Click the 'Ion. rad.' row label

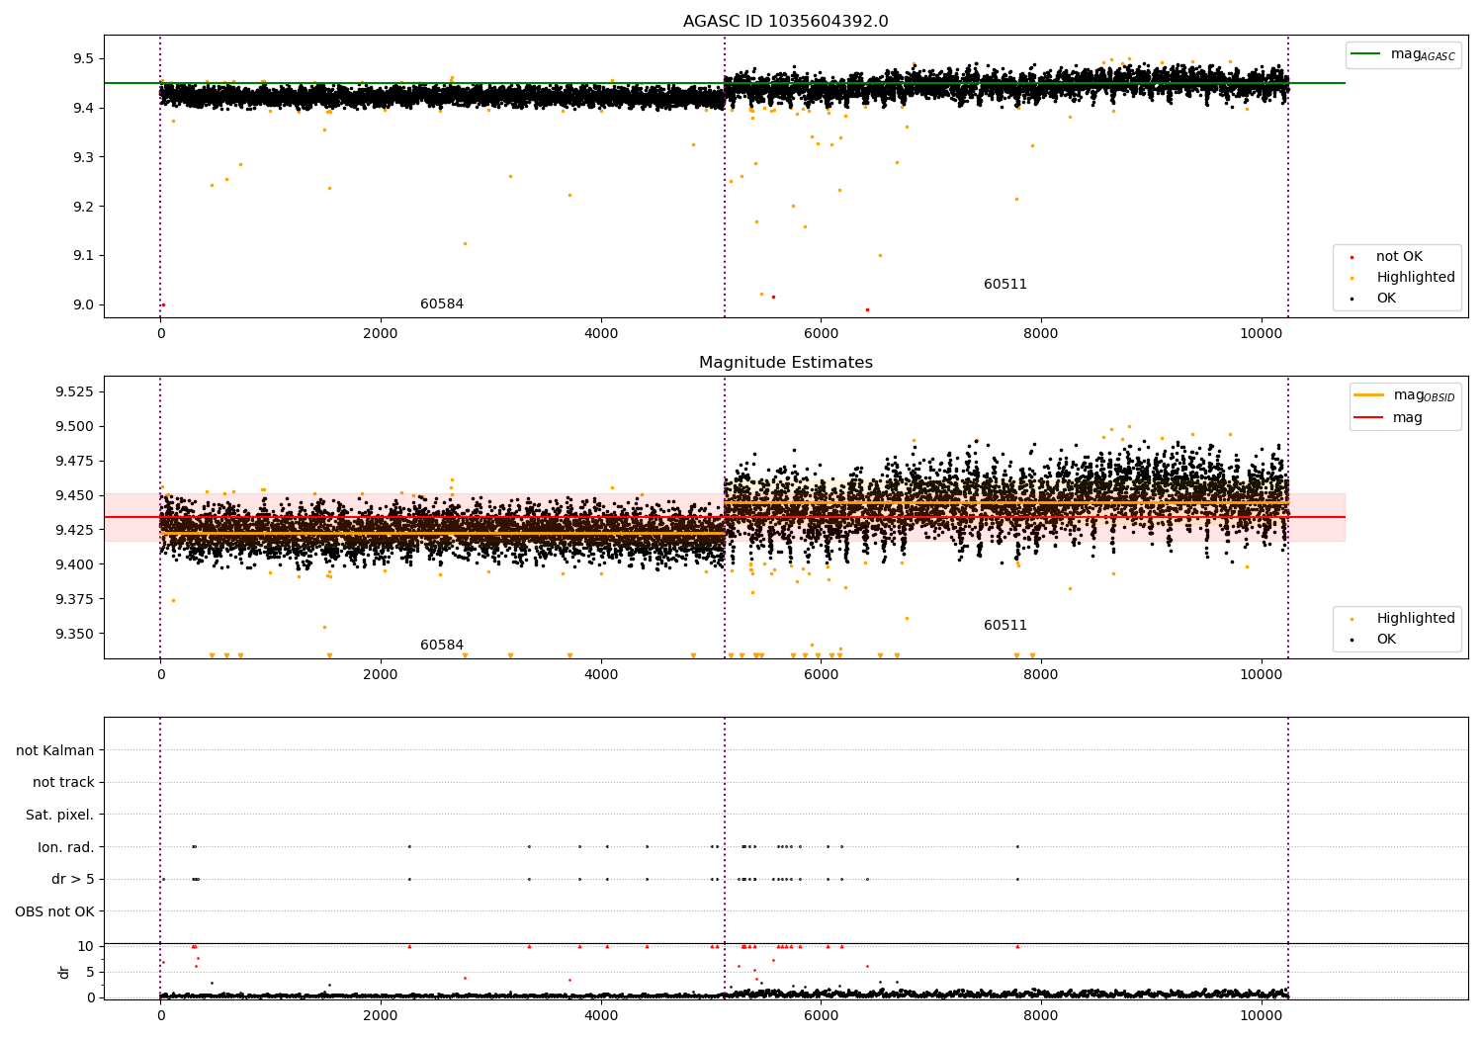coord(66,847)
